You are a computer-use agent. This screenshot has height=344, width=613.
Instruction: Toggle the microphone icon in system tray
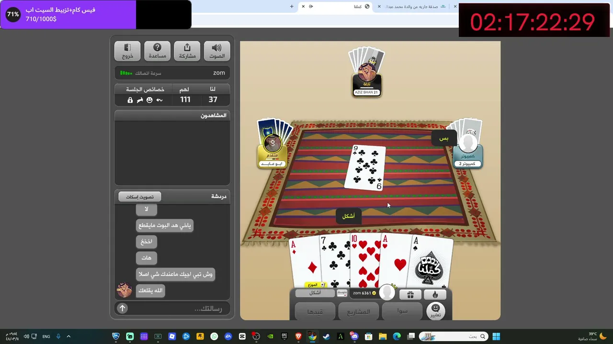tap(58, 336)
